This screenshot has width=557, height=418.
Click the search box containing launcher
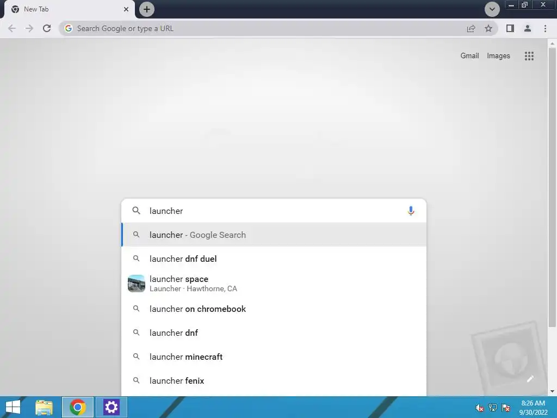coord(274,211)
